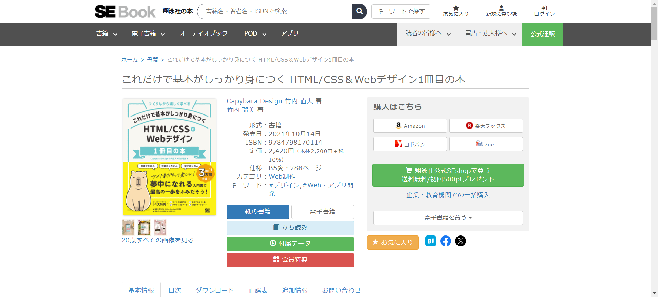Open author 竹内 瑠美 link
Image resolution: width=658 pixels, height=297 pixels.
(x=241, y=110)
